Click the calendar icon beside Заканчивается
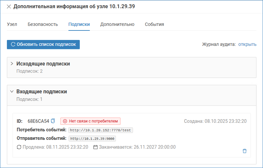The height and width of the screenshot is (168, 263). point(96,147)
